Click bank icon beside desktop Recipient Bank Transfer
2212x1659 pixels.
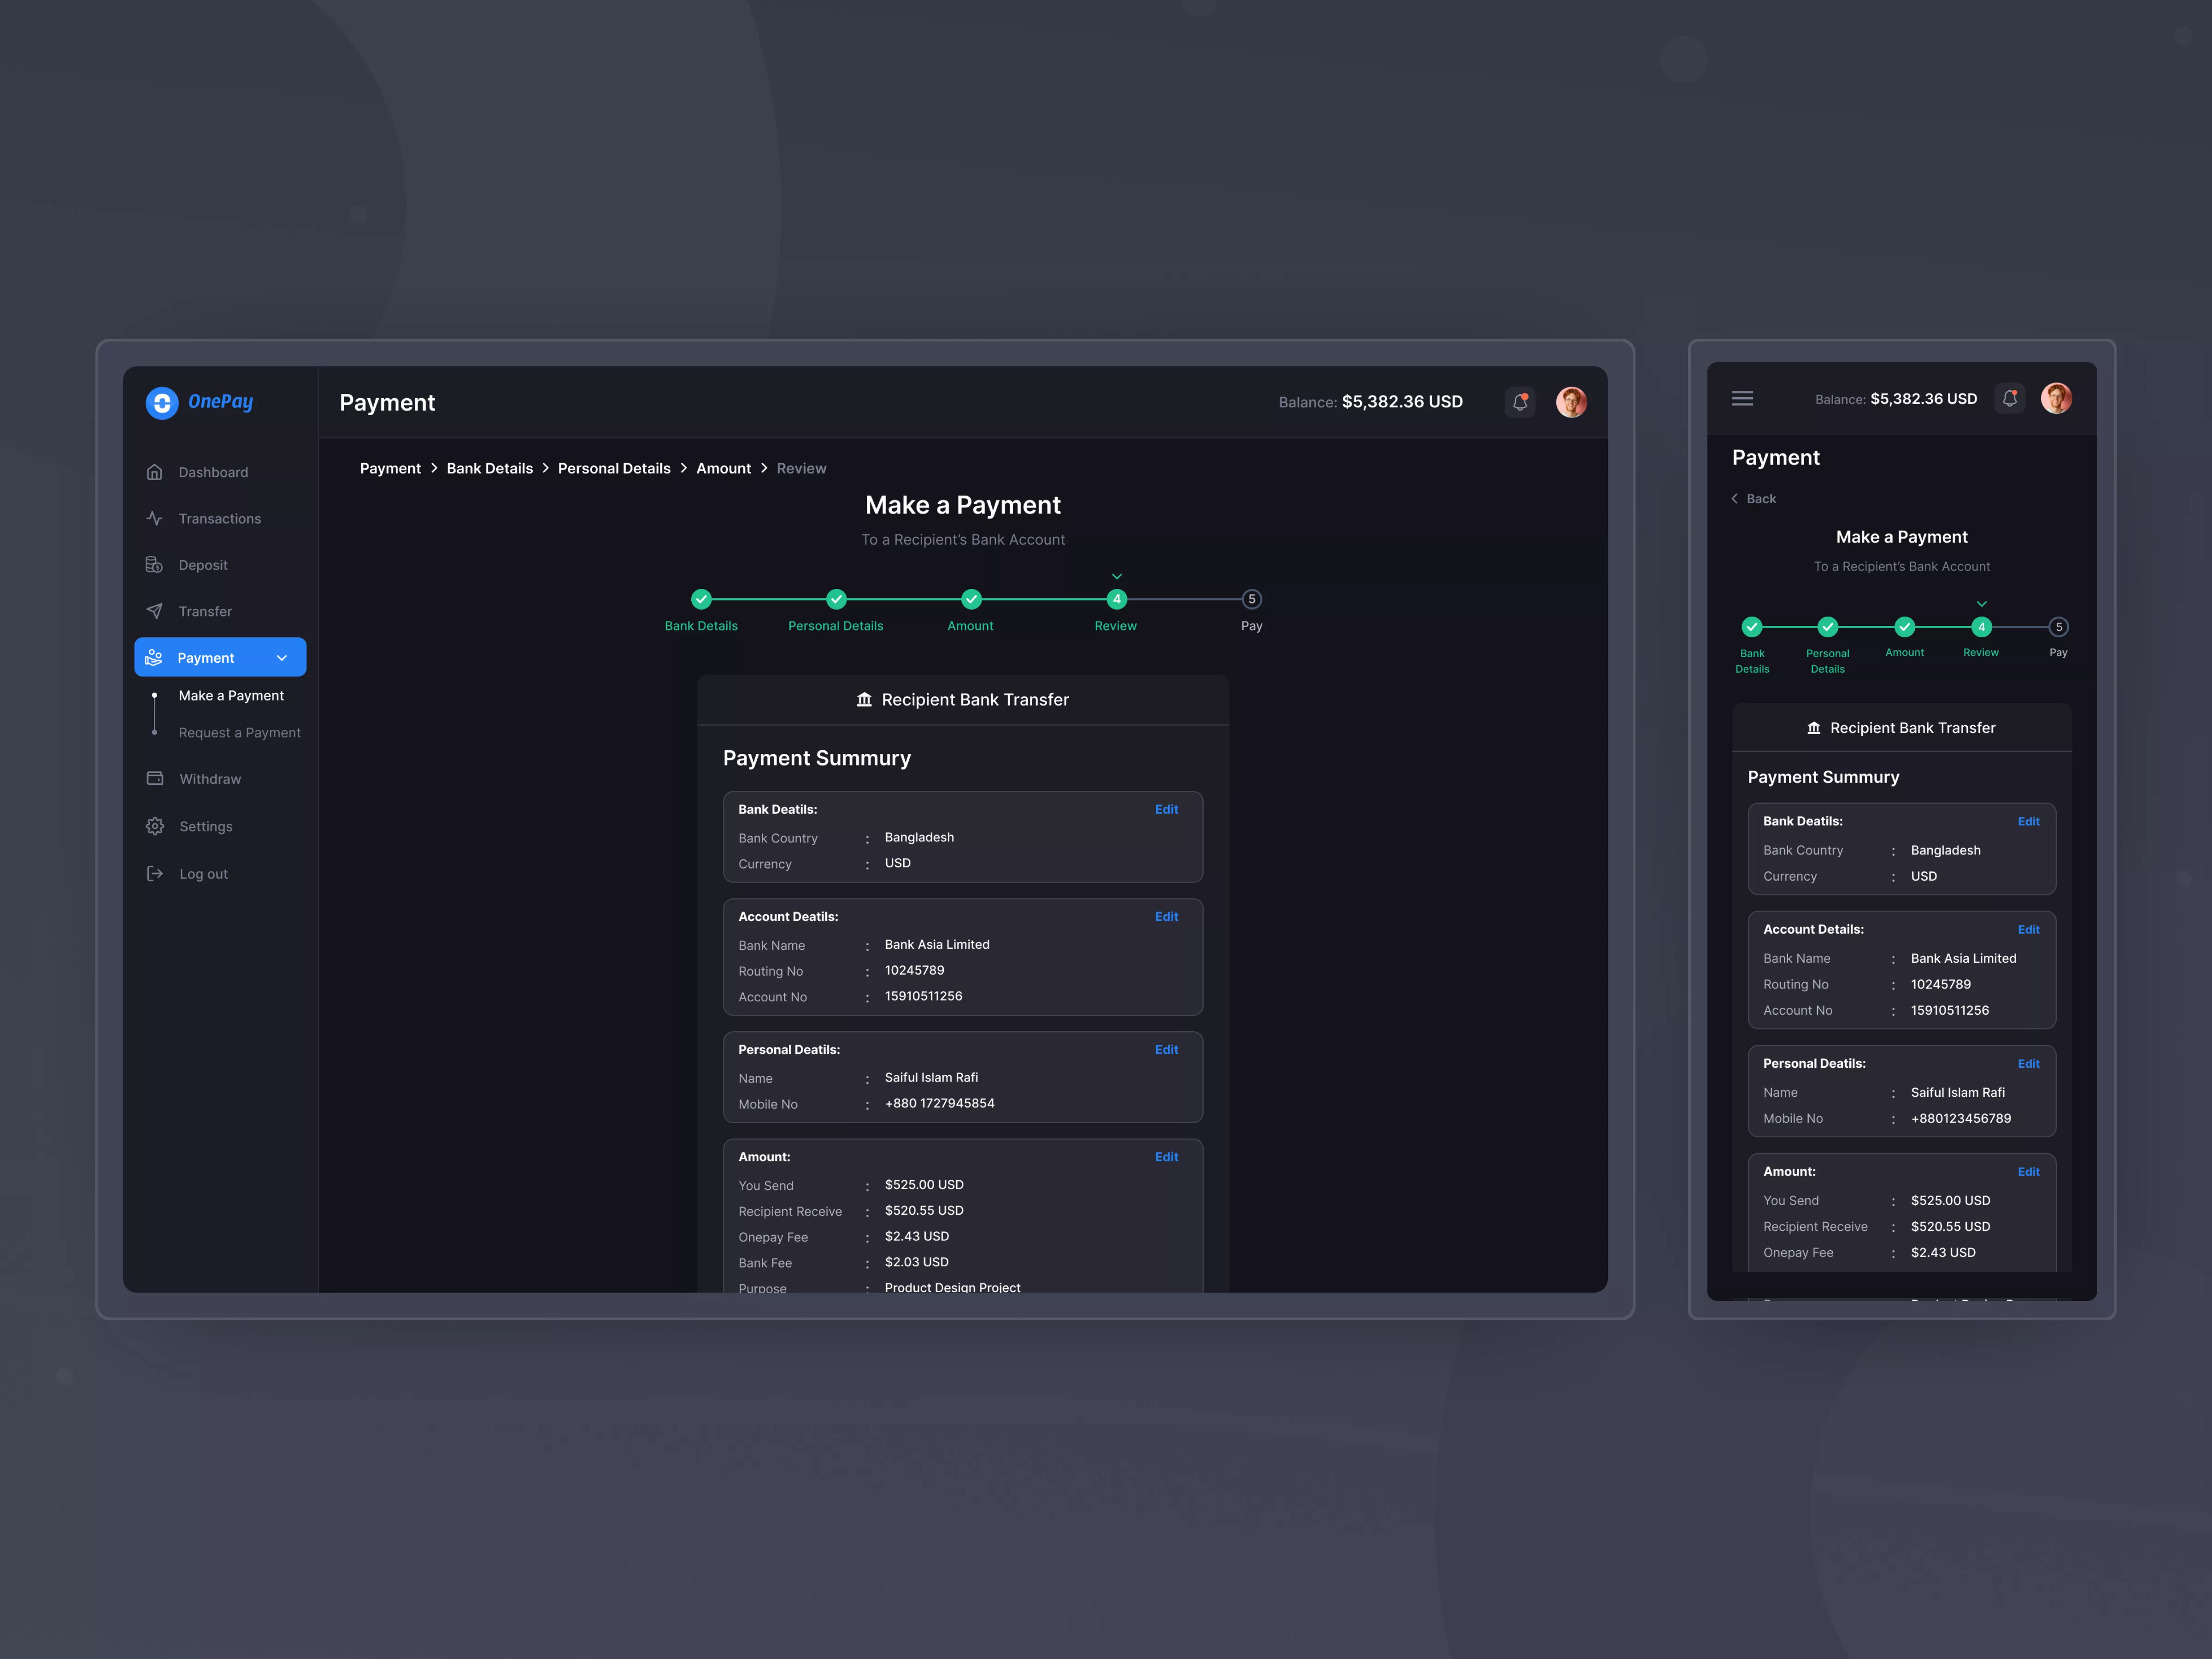click(x=864, y=700)
